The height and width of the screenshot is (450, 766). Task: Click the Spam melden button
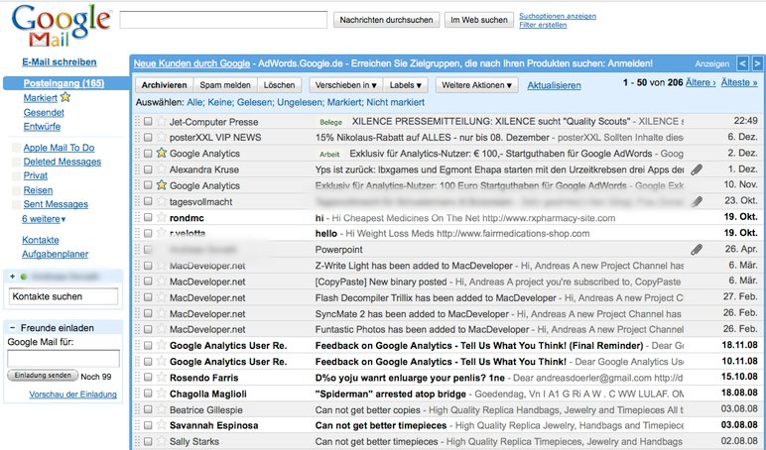tap(225, 85)
